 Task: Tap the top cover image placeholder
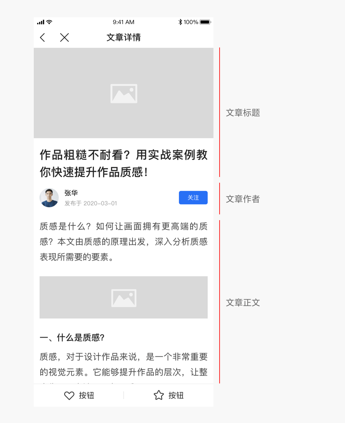pyautogui.click(x=124, y=93)
